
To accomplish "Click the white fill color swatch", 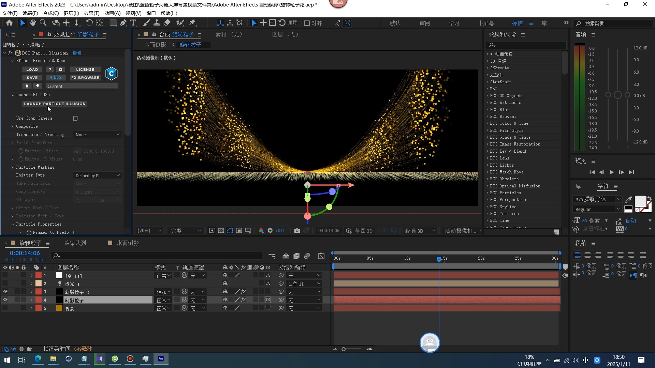I will point(640,201).
